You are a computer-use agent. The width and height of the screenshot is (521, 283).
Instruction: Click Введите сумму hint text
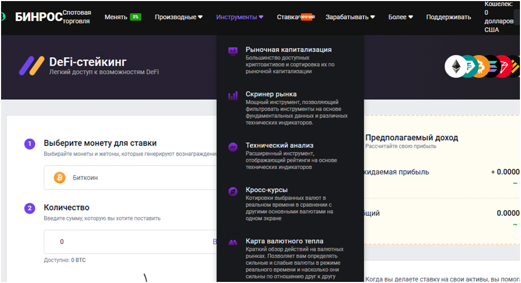pyautogui.click(x=102, y=219)
